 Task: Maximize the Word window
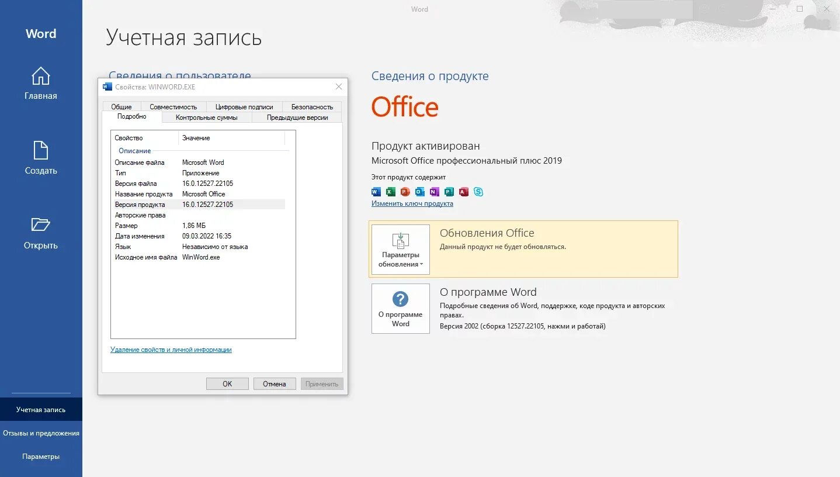coord(800,9)
